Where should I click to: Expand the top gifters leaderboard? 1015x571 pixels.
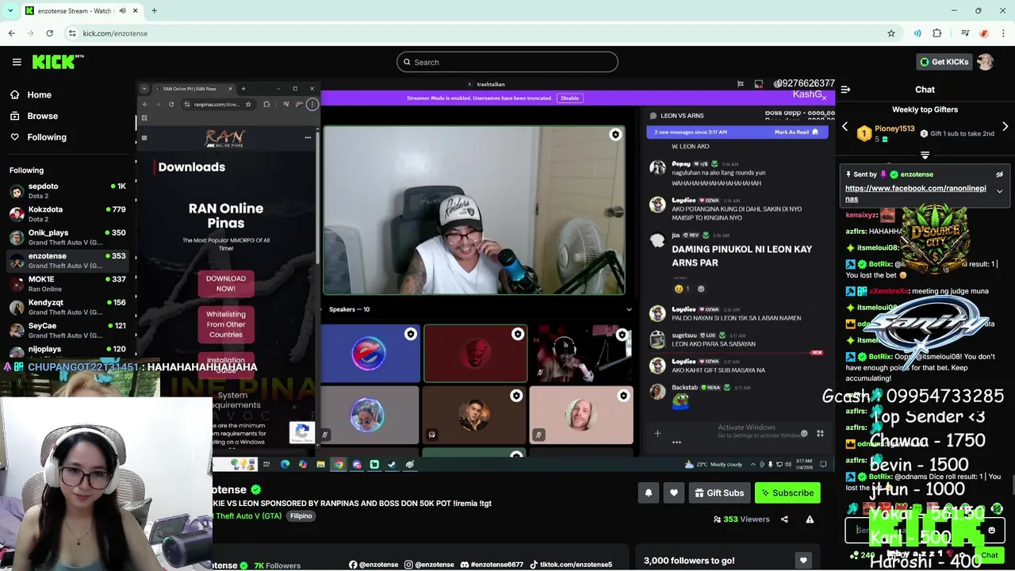pyautogui.click(x=925, y=155)
